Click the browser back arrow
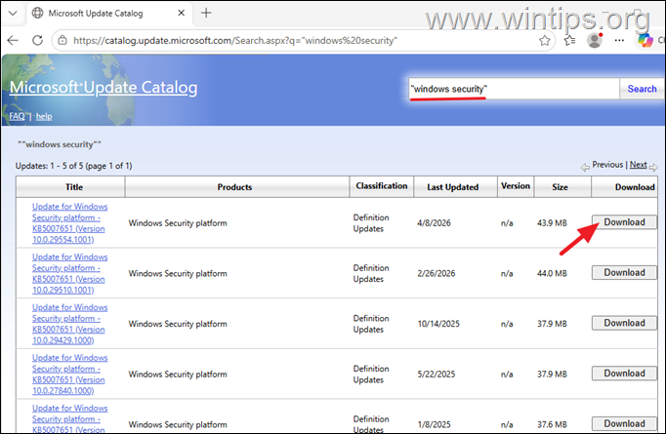Screen dimensions: 666x434 [x=13, y=40]
